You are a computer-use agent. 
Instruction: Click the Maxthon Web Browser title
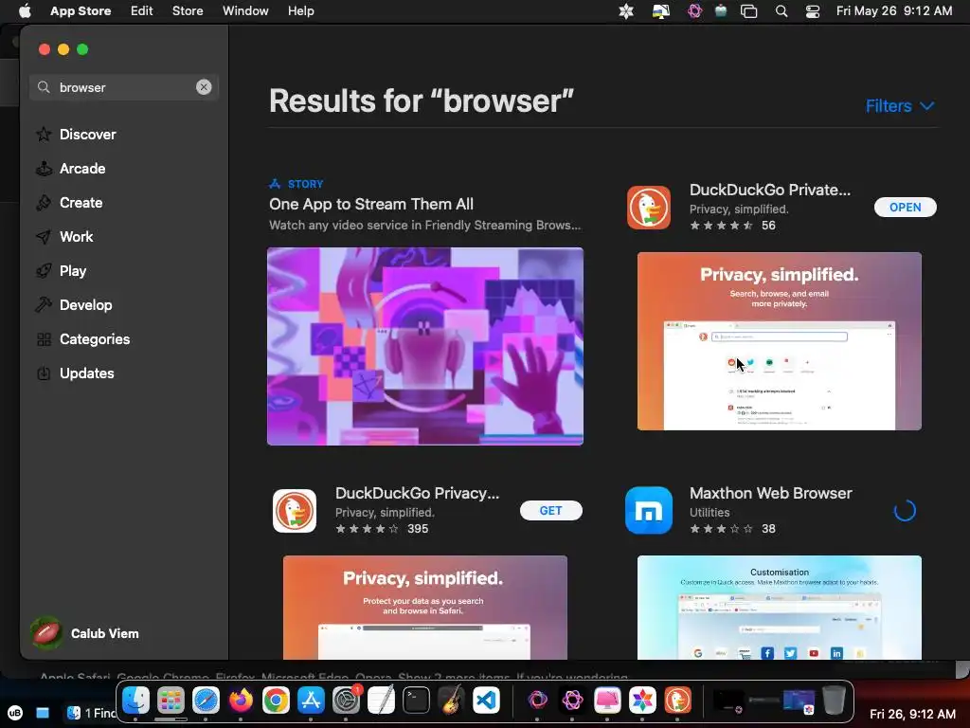coord(771,493)
